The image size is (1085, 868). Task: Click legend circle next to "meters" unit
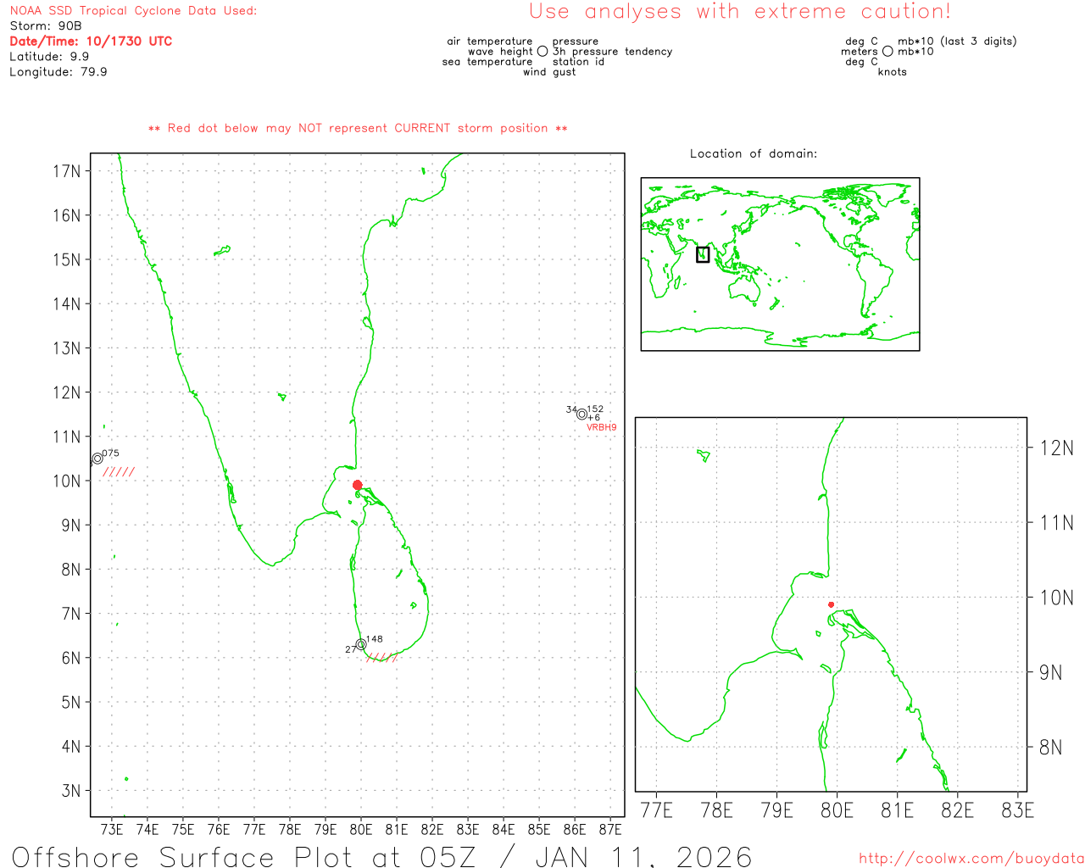pyautogui.click(x=887, y=52)
